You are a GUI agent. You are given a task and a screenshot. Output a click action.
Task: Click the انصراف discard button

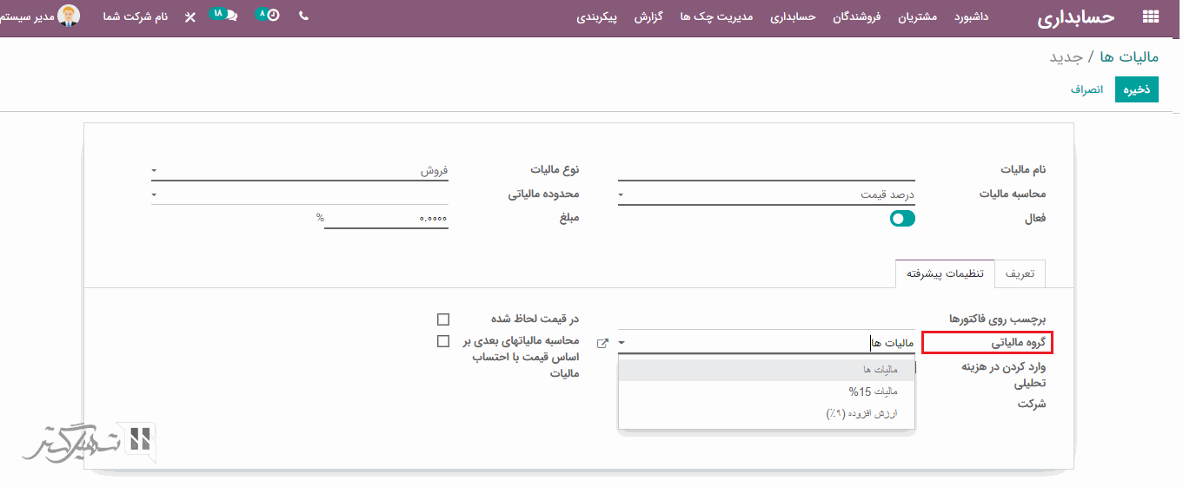pos(1087,89)
